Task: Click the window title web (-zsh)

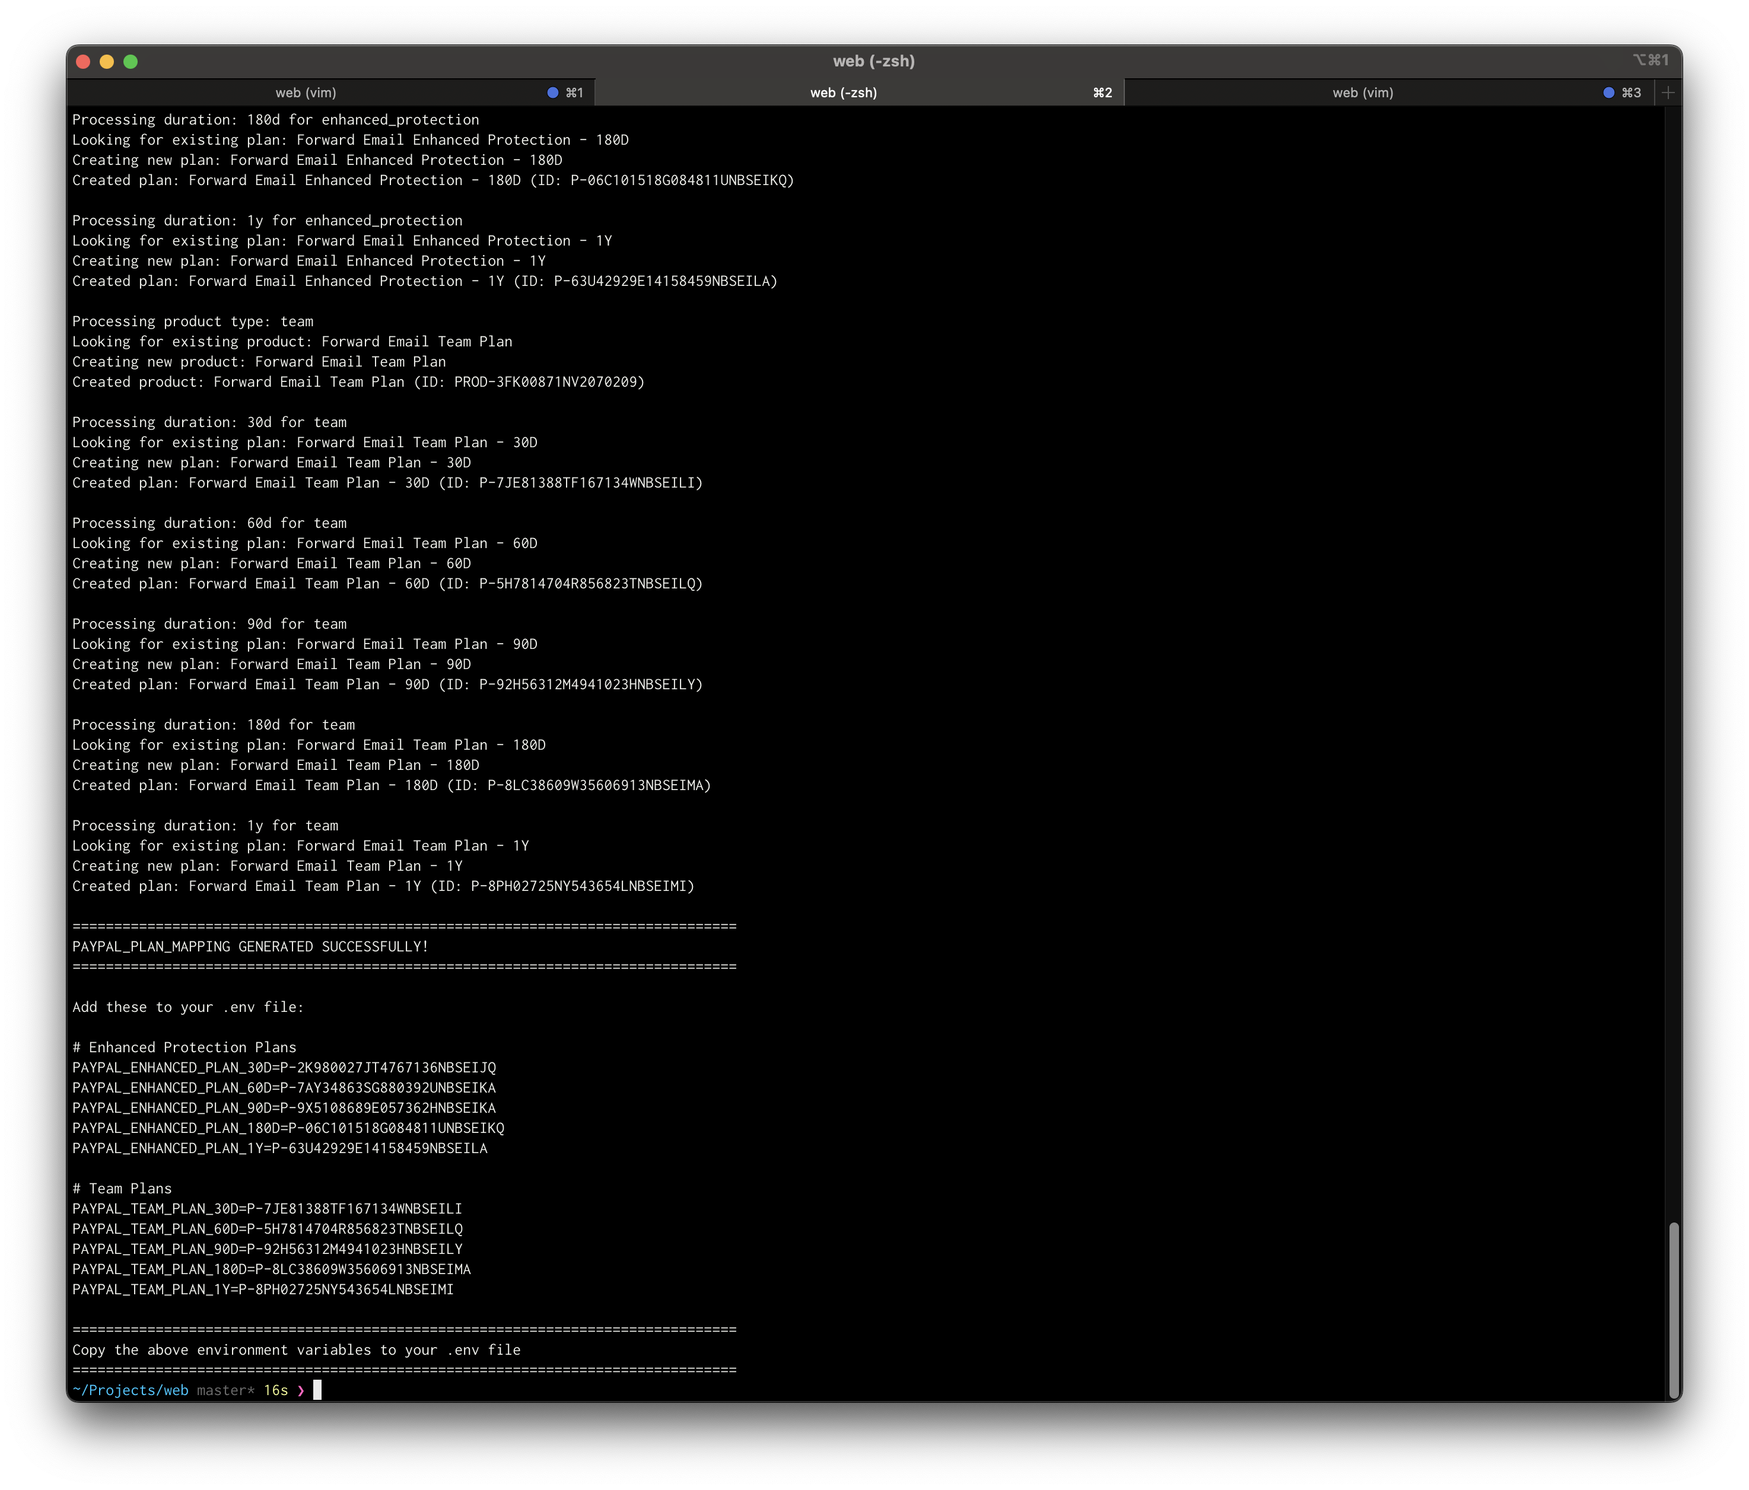Action: click(874, 62)
